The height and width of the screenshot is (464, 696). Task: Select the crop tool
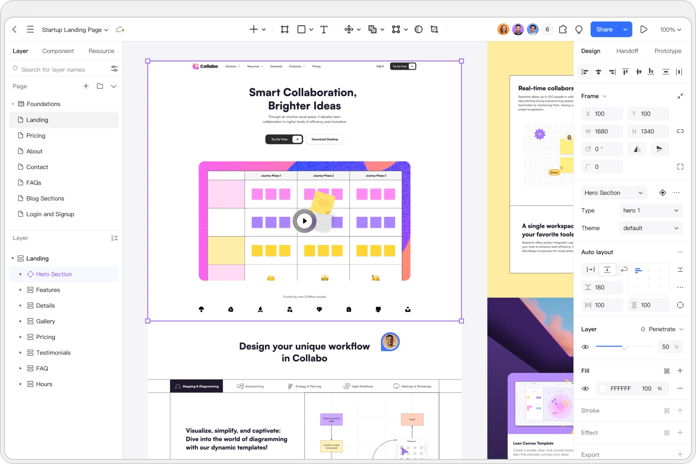434,29
